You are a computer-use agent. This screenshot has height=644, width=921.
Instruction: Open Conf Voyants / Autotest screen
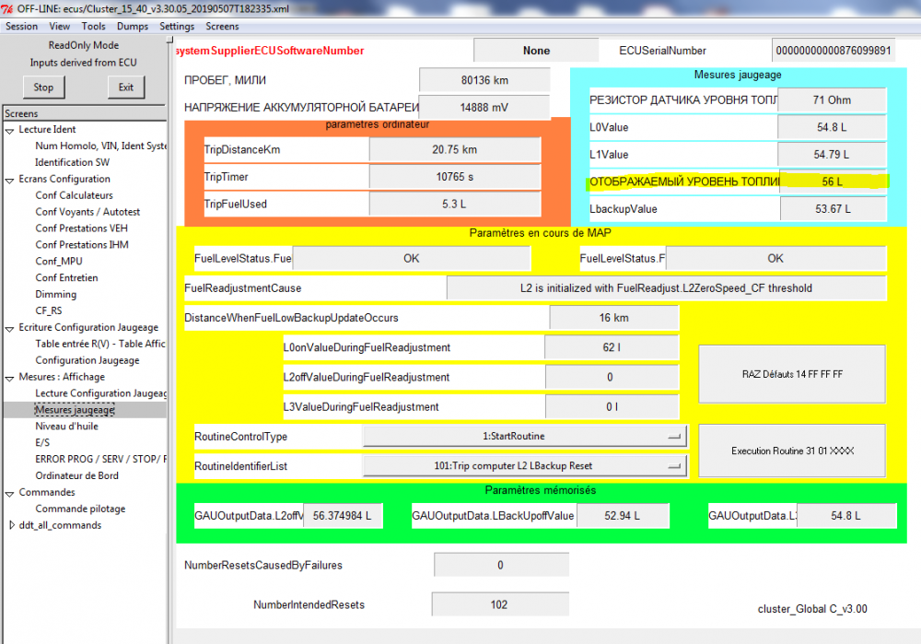pos(87,212)
